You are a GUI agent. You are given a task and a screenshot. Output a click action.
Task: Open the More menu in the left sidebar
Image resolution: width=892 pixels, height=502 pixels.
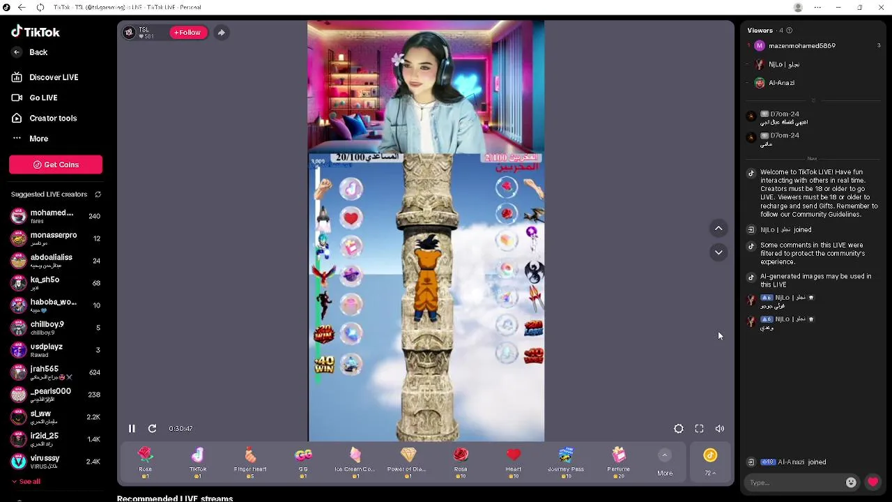click(30, 139)
